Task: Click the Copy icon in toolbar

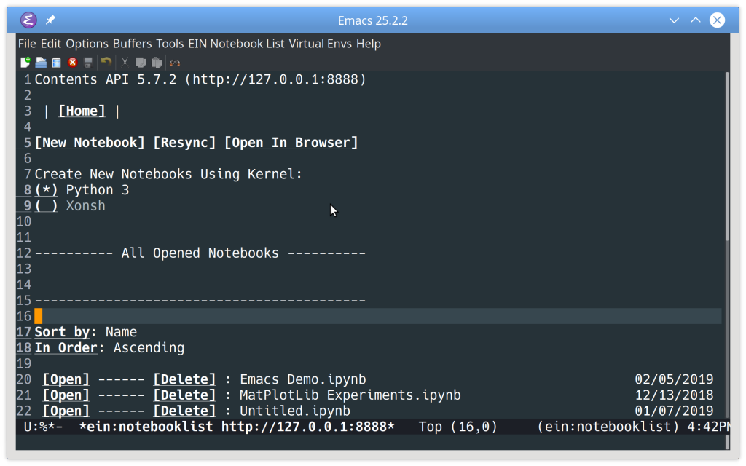Action: point(141,63)
